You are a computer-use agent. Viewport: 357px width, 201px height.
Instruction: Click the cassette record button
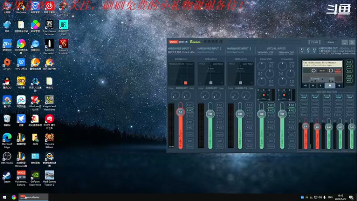pyautogui.click(x=339, y=86)
